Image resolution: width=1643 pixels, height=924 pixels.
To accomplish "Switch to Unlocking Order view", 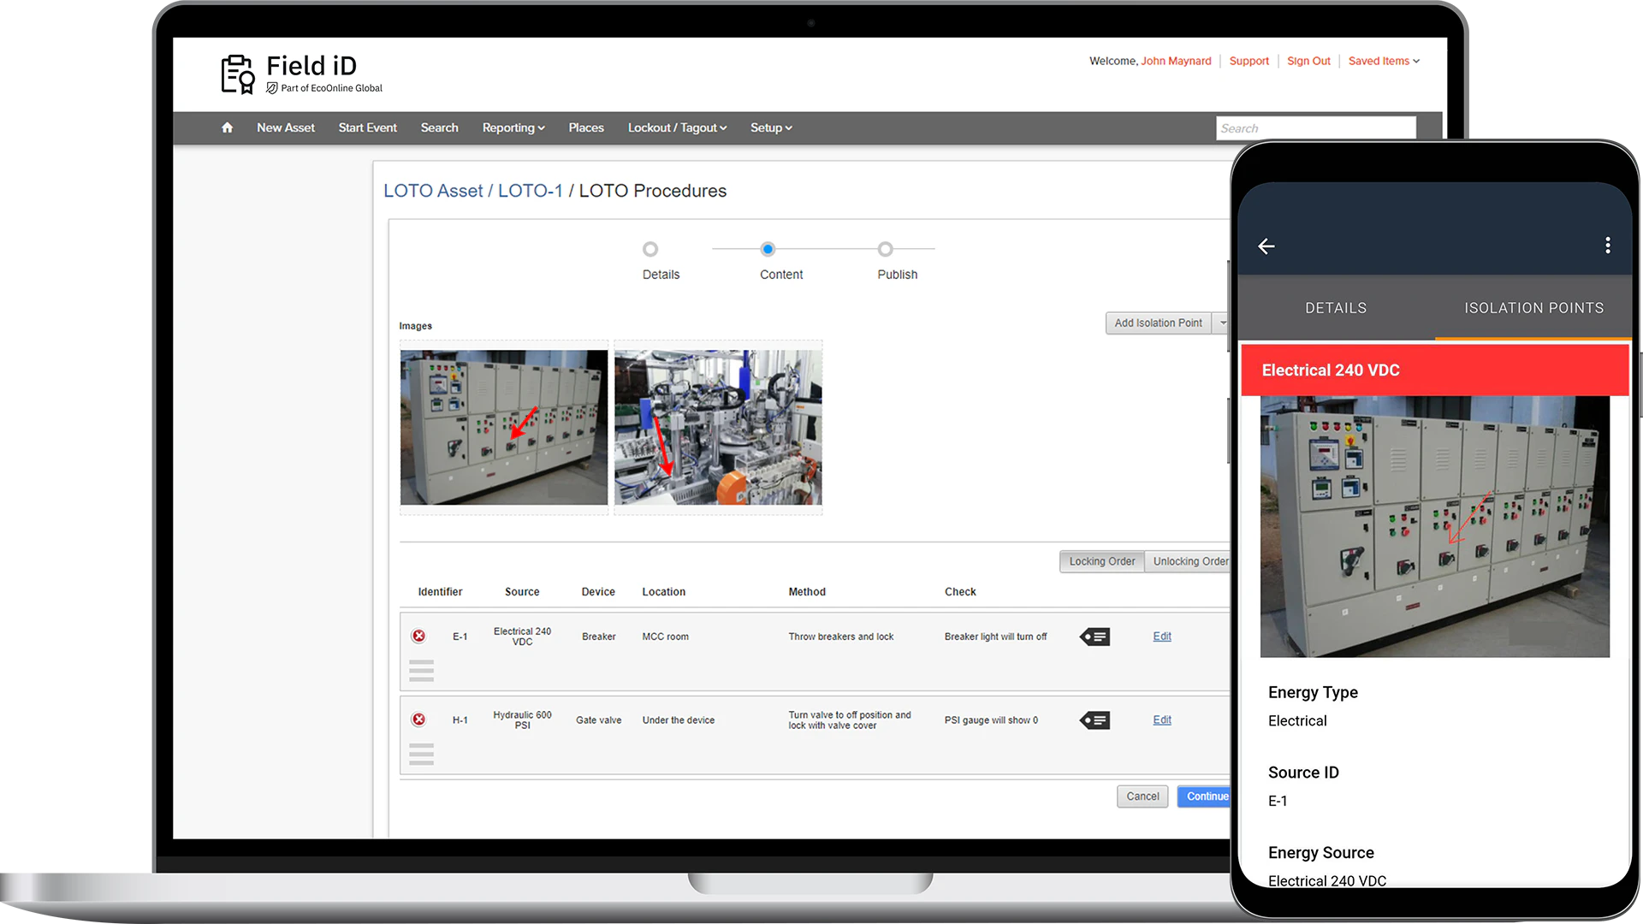I will (1189, 561).
